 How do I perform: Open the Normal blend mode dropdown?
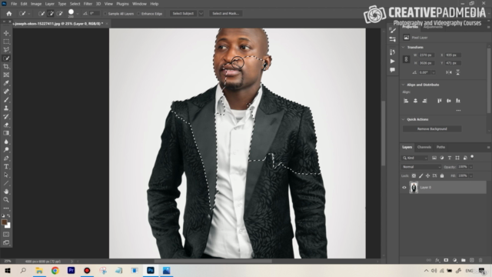click(x=421, y=167)
